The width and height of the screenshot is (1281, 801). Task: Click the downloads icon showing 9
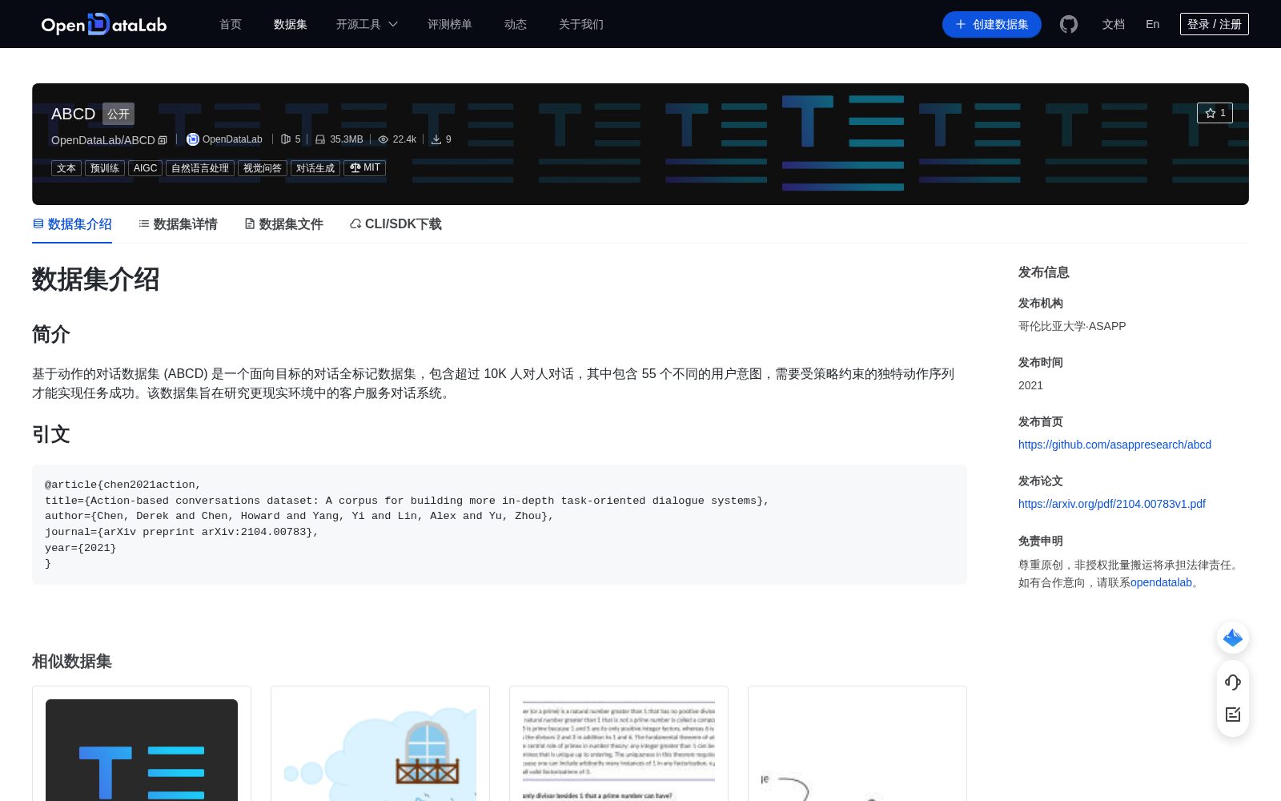436,139
